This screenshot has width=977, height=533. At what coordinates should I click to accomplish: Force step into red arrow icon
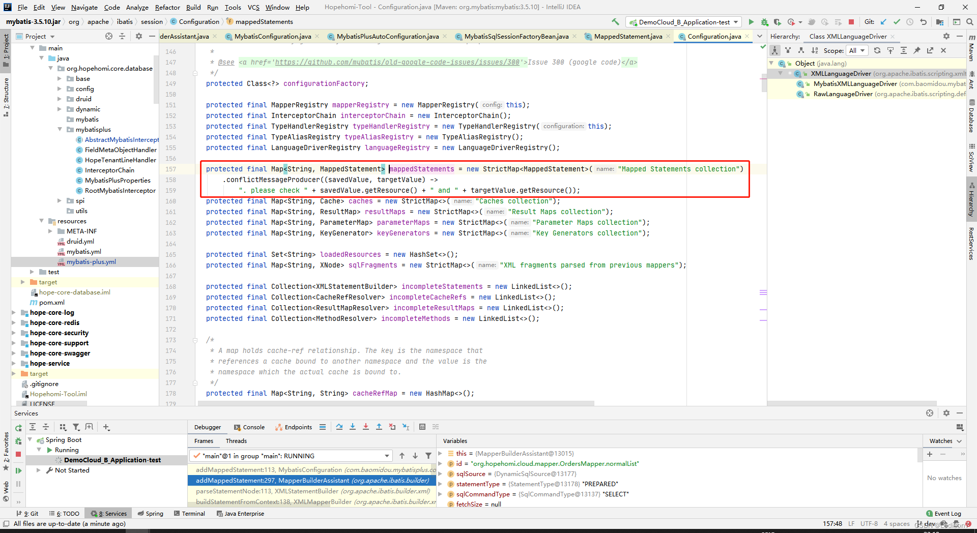[x=366, y=427]
